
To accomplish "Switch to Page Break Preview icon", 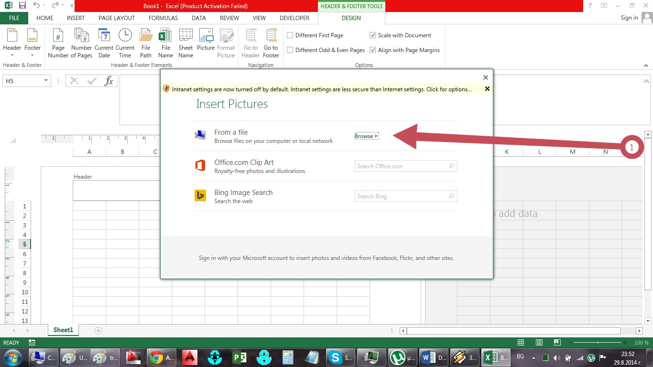I will click(x=557, y=343).
